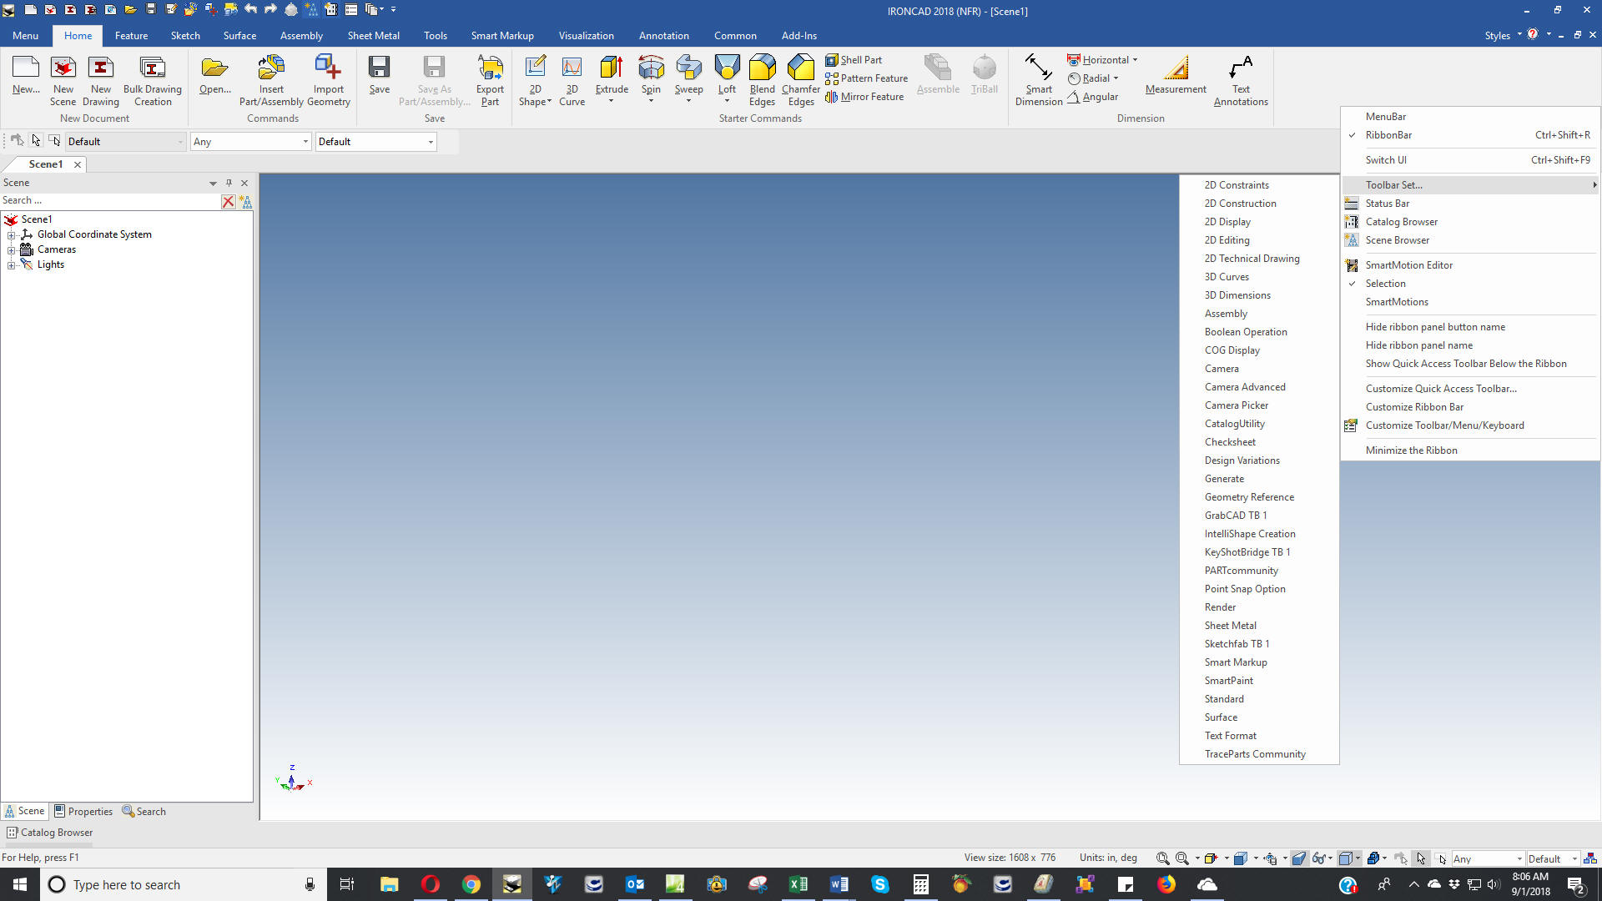Pin the Scene panel
The width and height of the screenshot is (1602, 901).
coord(229,183)
